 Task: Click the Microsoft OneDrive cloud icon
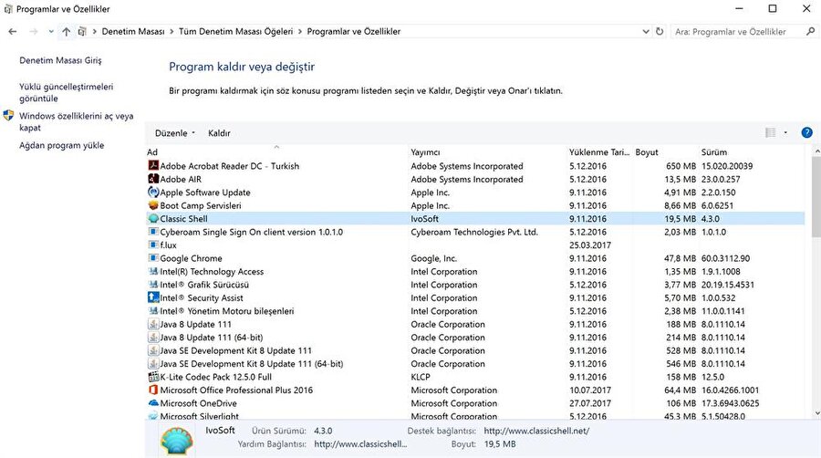coord(153,403)
